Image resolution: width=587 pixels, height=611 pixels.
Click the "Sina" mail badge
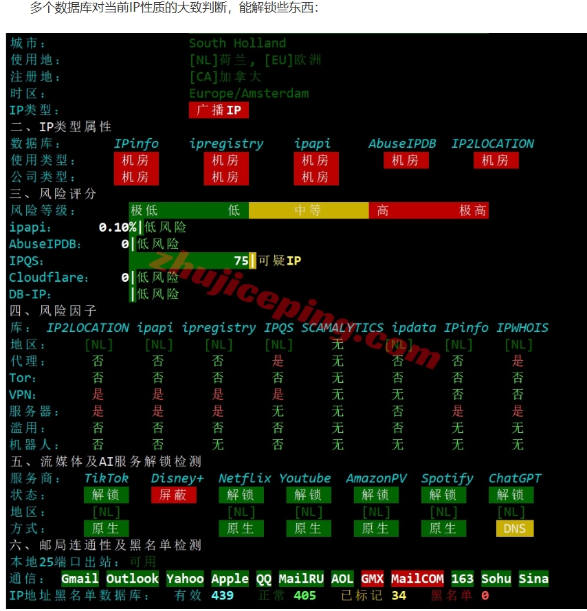[x=533, y=579]
